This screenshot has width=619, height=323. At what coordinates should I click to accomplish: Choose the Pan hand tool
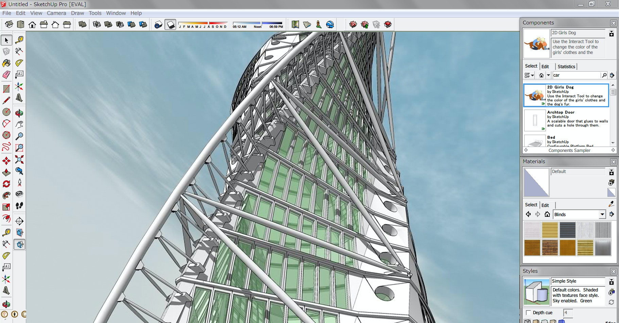19,125
